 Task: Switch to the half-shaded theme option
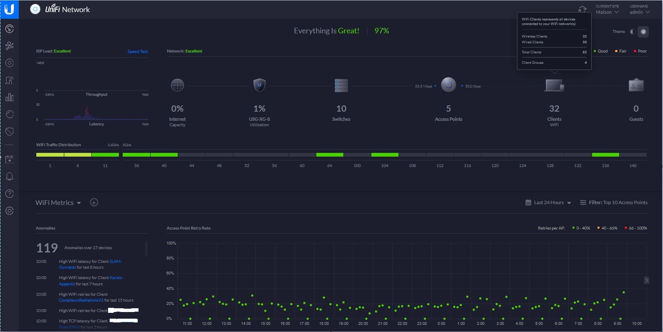pyautogui.click(x=633, y=32)
